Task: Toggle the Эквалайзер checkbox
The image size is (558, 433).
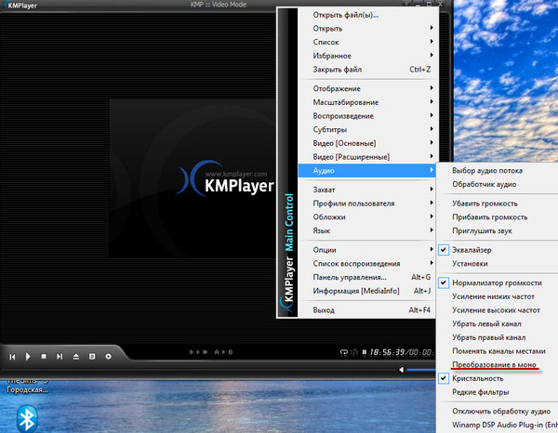Action: pos(444,250)
